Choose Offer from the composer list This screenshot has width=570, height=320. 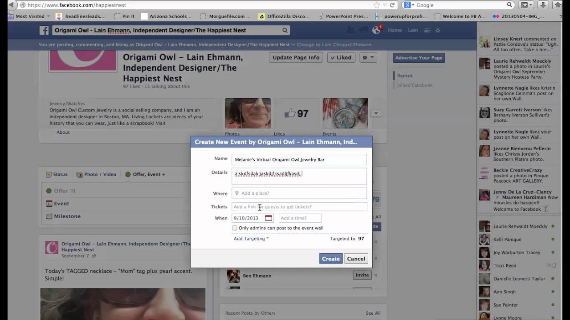pyautogui.click(x=61, y=191)
